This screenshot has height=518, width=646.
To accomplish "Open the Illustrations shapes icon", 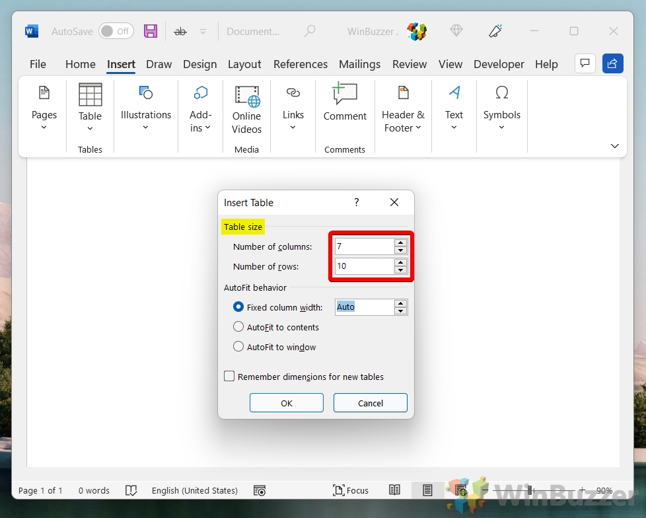I will (146, 92).
